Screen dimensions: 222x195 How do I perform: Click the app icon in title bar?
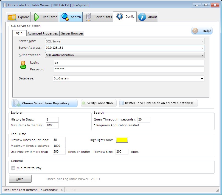[x=5, y=5]
